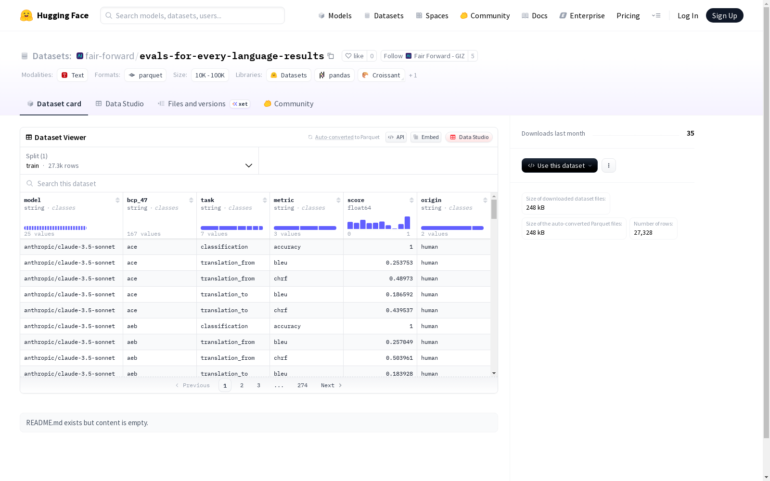Follow Fair Forward - GIZ
770x481 pixels.
[x=424, y=56]
